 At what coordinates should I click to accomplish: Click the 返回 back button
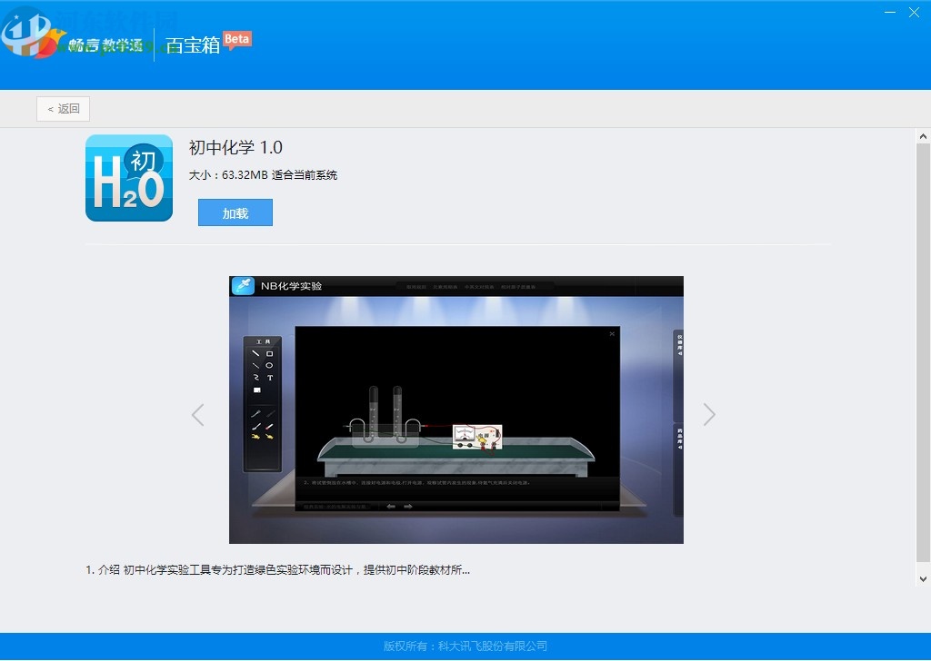(63, 109)
